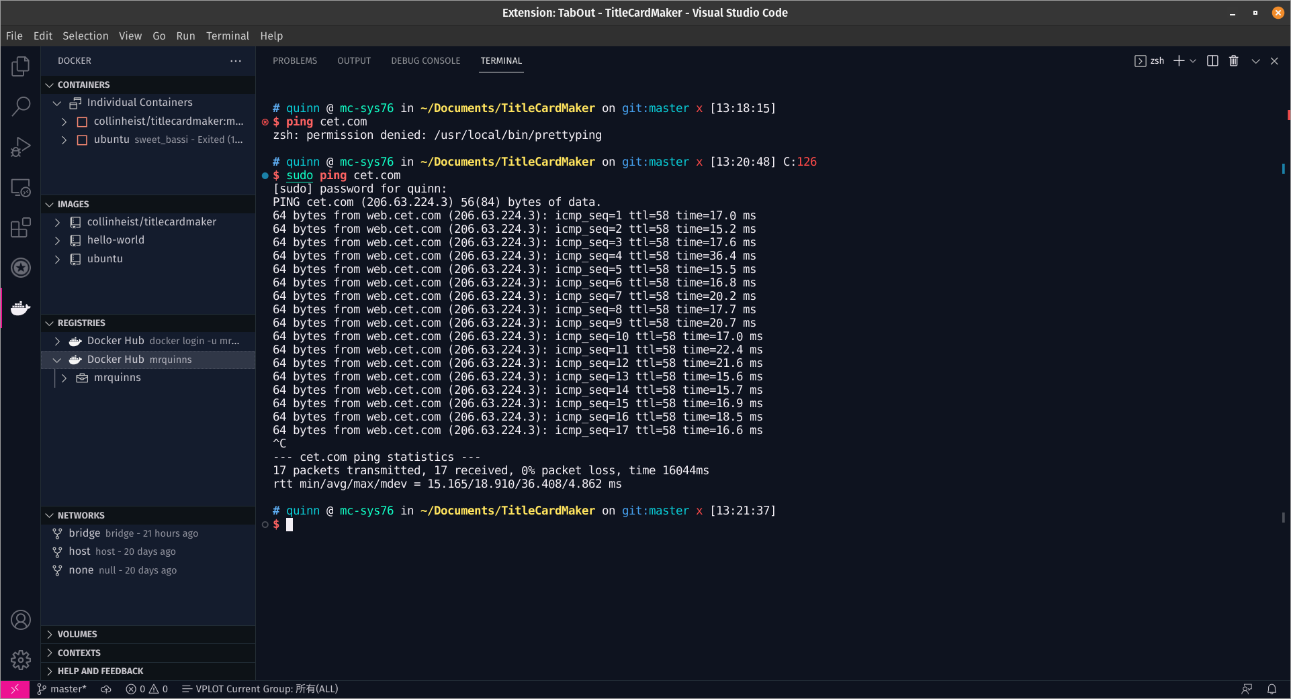Open the Search view icon
The width and height of the screenshot is (1291, 699).
[x=21, y=106]
